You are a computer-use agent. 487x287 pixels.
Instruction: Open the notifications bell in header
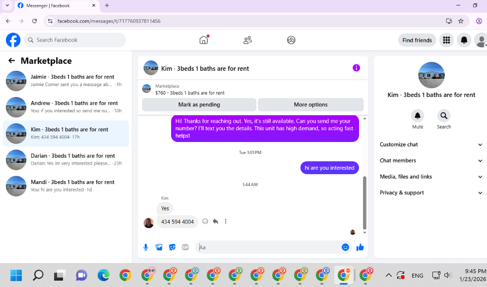(464, 40)
